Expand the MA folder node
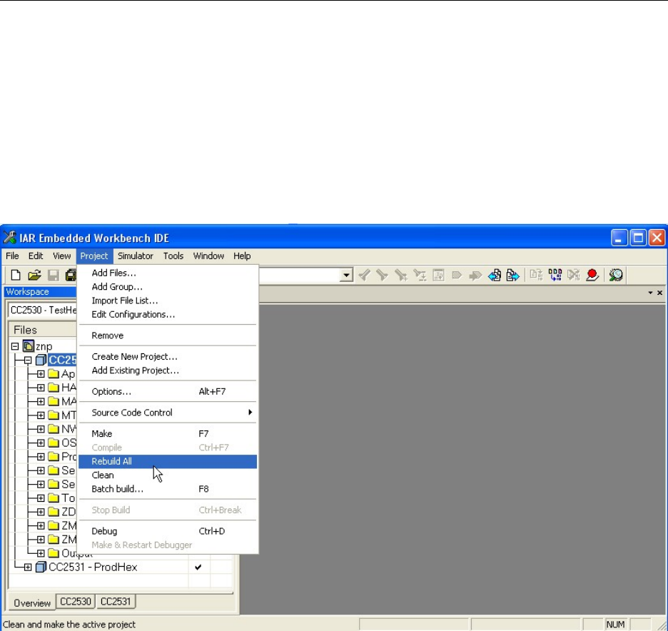668x631 pixels. [x=41, y=401]
